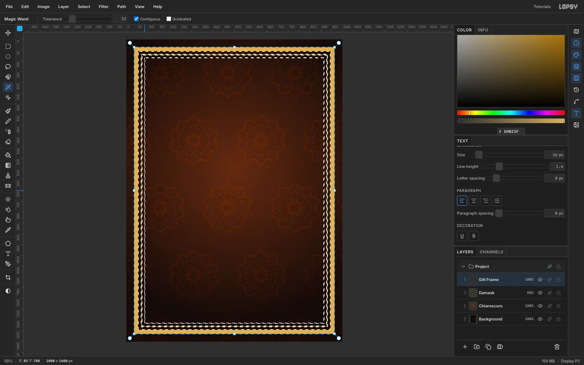Lock the Project group

pyautogui.click(x=558, y=266)
